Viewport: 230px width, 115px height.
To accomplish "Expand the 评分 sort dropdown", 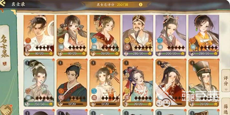I will [x=226, y=81].
